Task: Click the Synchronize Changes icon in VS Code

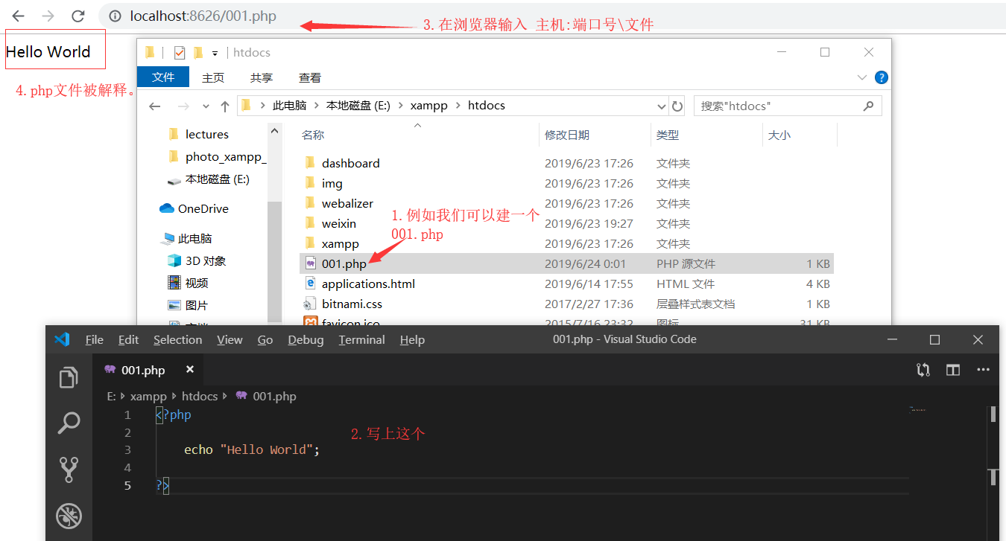Action: [x=923, y=369]
